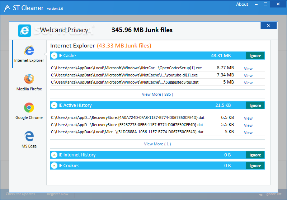Collapse the IE Cache section arrow
This screenshot has height=200, width=287.
54,56
